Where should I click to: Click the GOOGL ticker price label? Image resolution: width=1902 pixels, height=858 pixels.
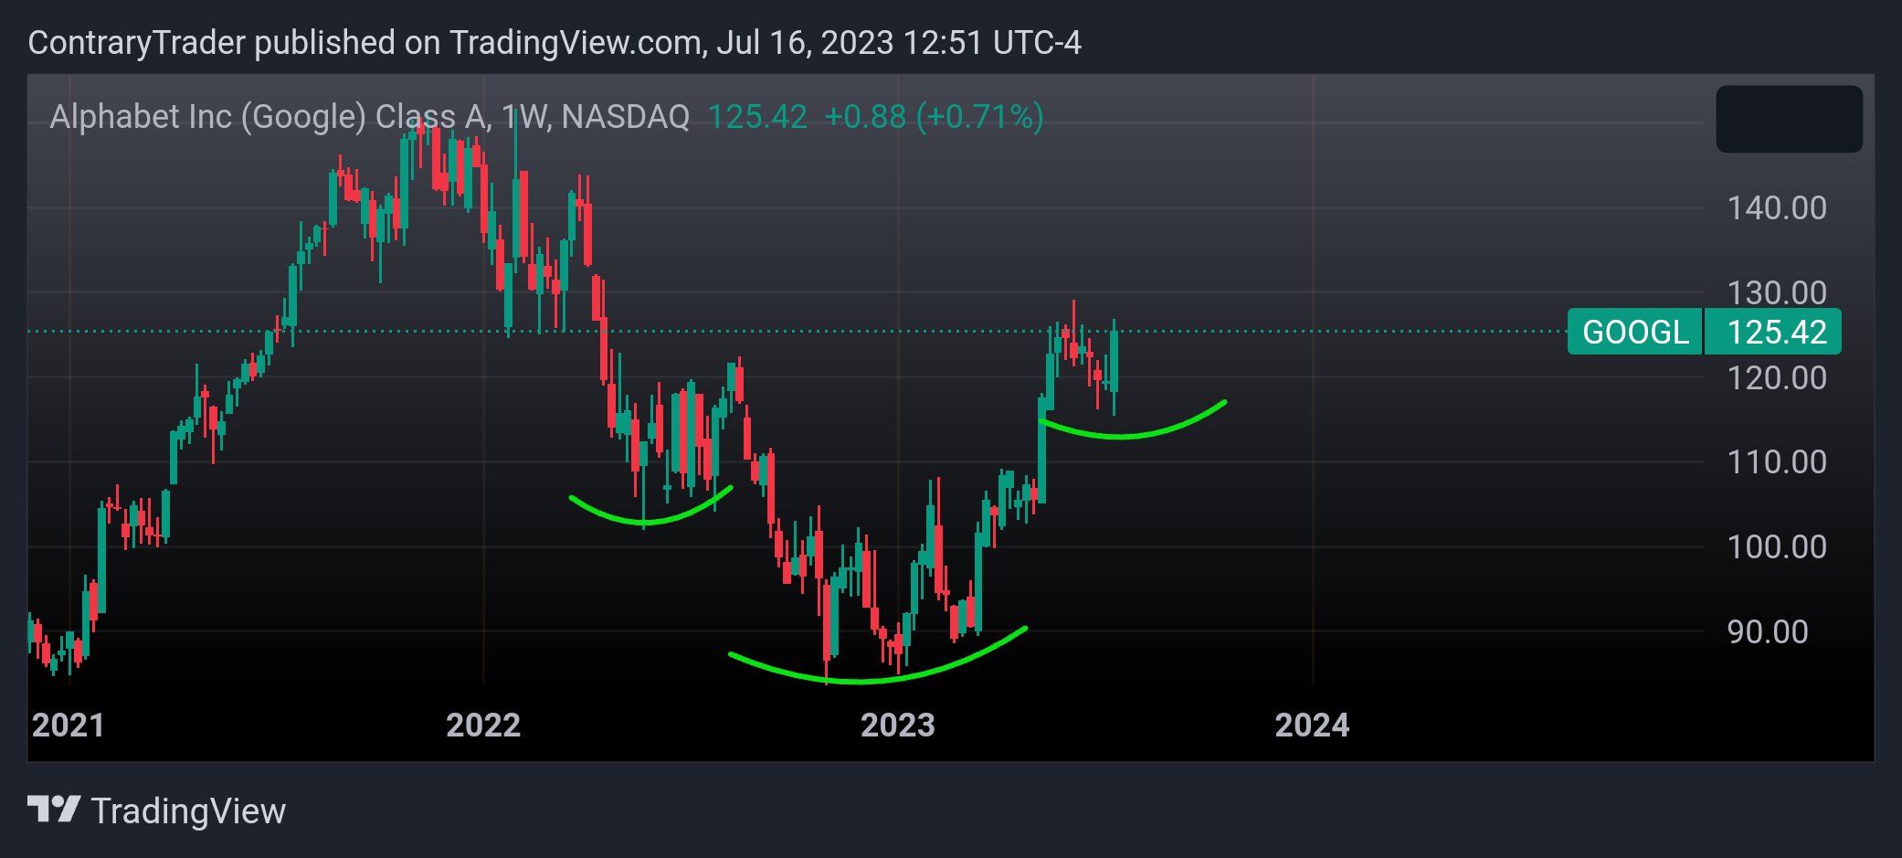point(1635,332)
